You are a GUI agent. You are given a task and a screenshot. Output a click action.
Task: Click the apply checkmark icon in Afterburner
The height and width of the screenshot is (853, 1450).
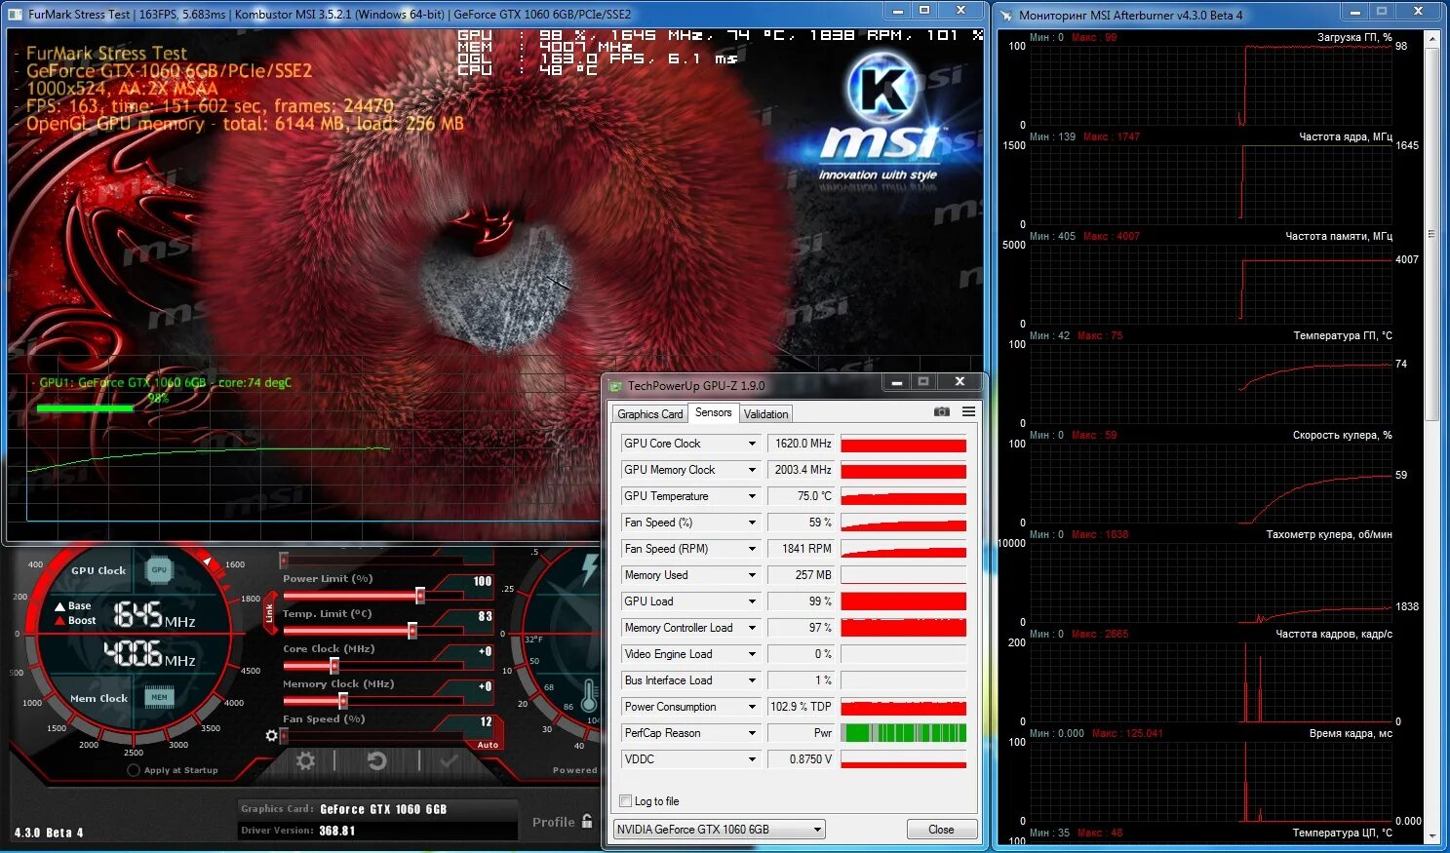pos(449,761)
